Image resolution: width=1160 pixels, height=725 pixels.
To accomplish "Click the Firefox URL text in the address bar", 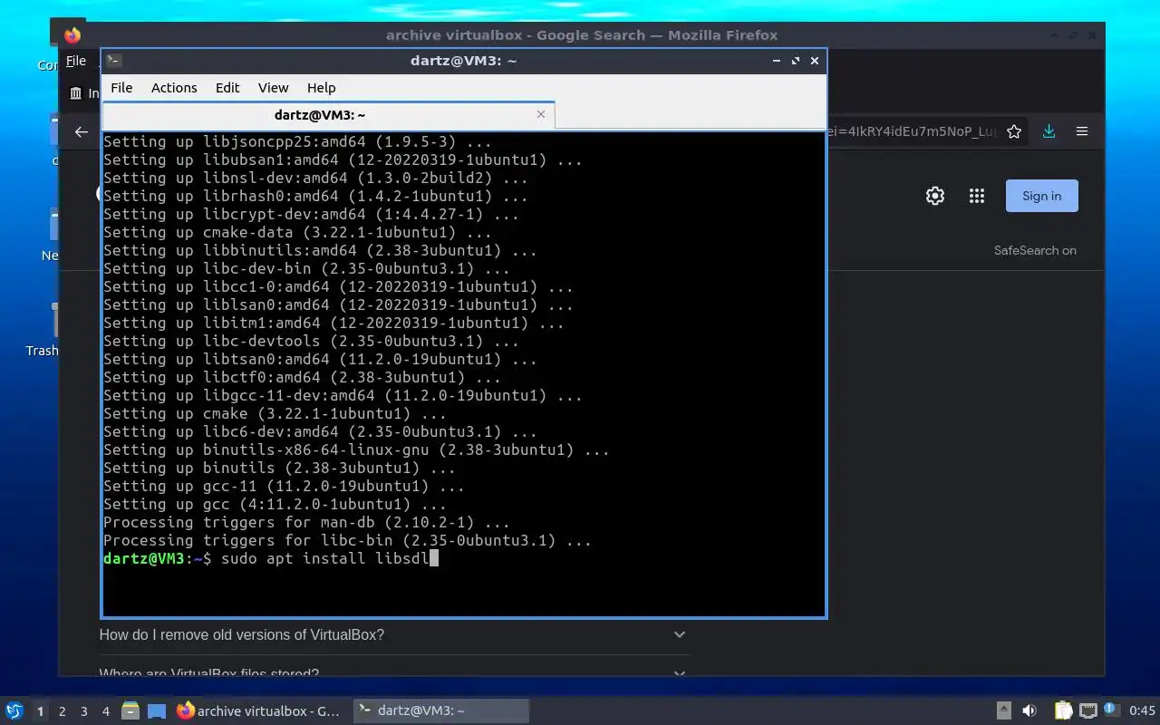I will [x=912, y=131].
